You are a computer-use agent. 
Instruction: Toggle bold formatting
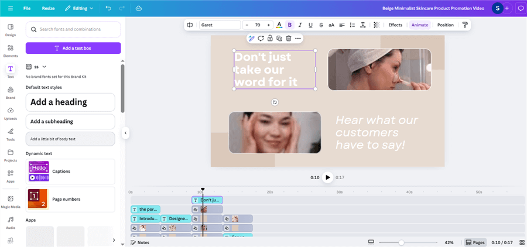tap(289, 25)
